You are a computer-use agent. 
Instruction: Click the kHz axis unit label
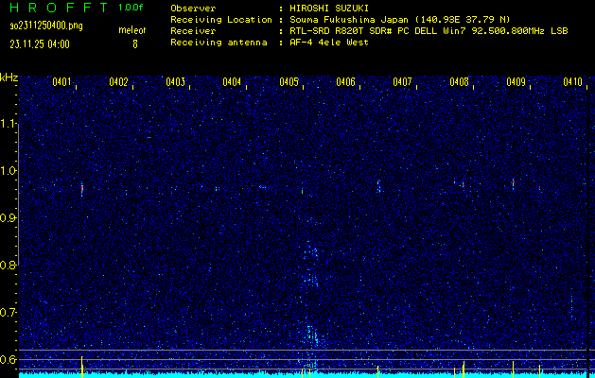pyautogui.click(x=9, y=77)
